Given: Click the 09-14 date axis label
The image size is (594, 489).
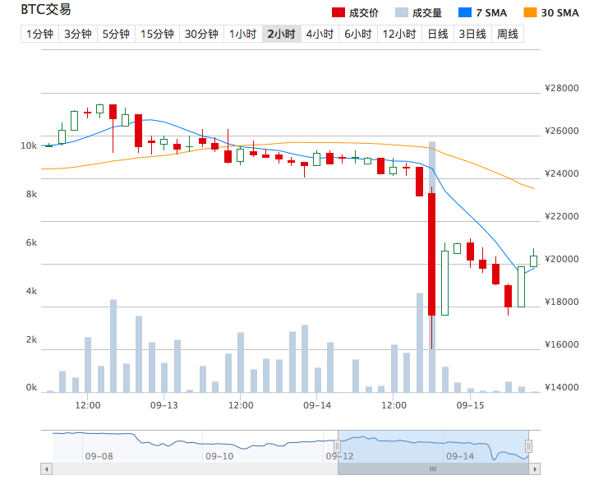Looking at the screenshot, I should tap(317, 405).
